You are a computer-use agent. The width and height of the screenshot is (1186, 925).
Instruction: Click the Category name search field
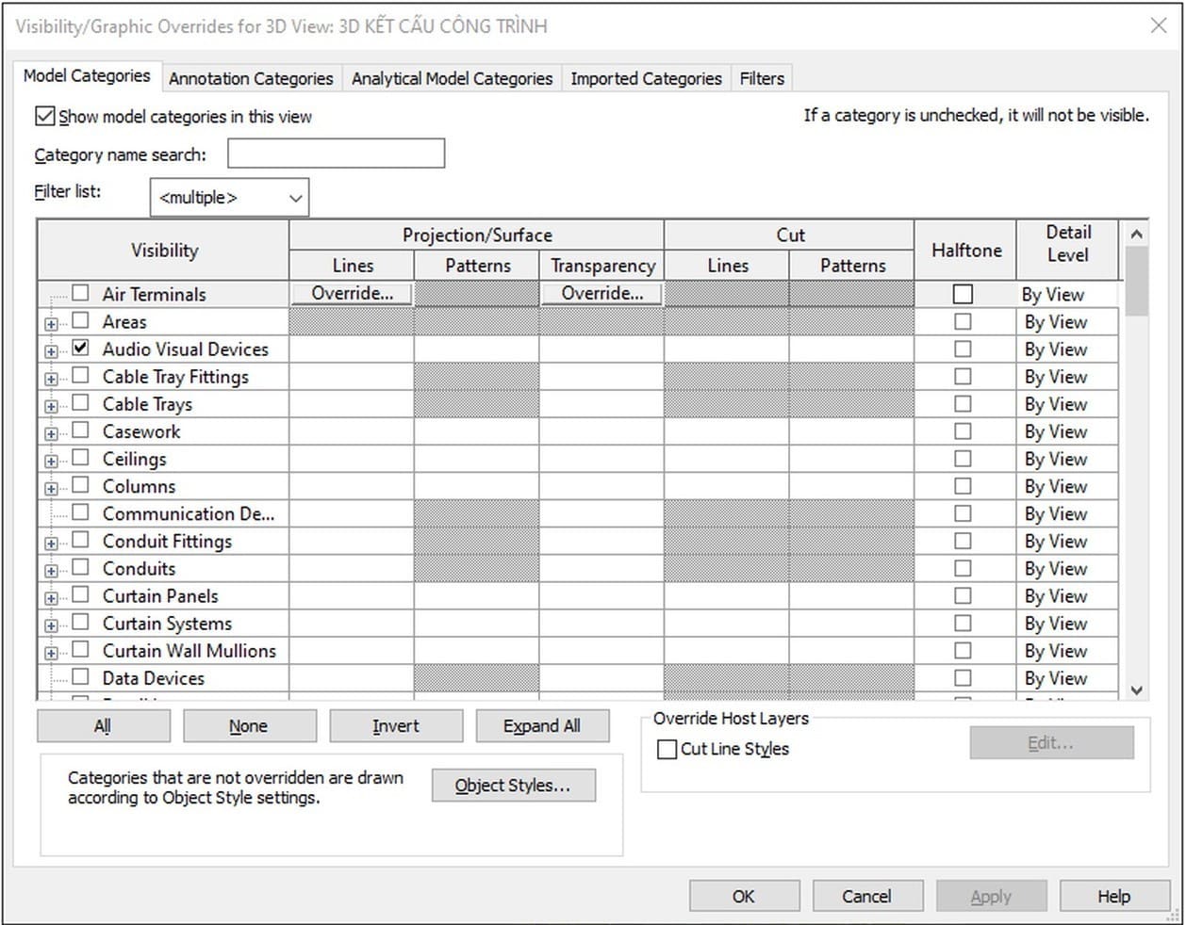click(x=336, y=154)
